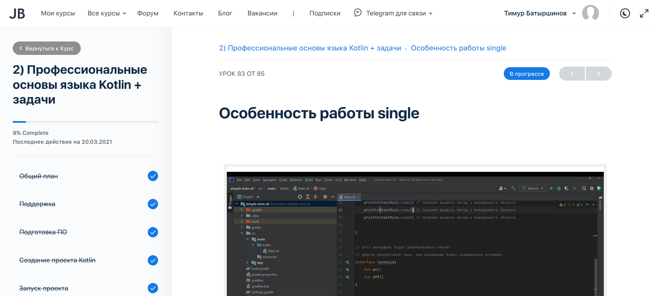Open the Форум menu item
The image size is (655, 296).
click(148, 13)
